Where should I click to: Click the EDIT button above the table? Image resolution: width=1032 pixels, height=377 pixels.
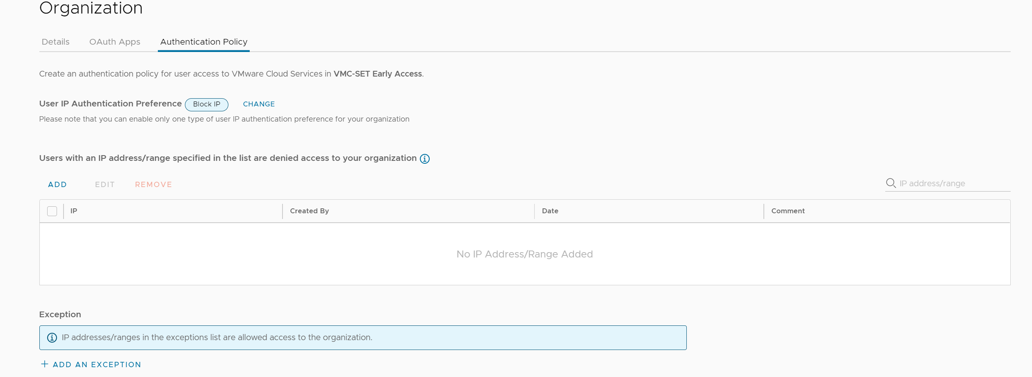coord(105,185)
